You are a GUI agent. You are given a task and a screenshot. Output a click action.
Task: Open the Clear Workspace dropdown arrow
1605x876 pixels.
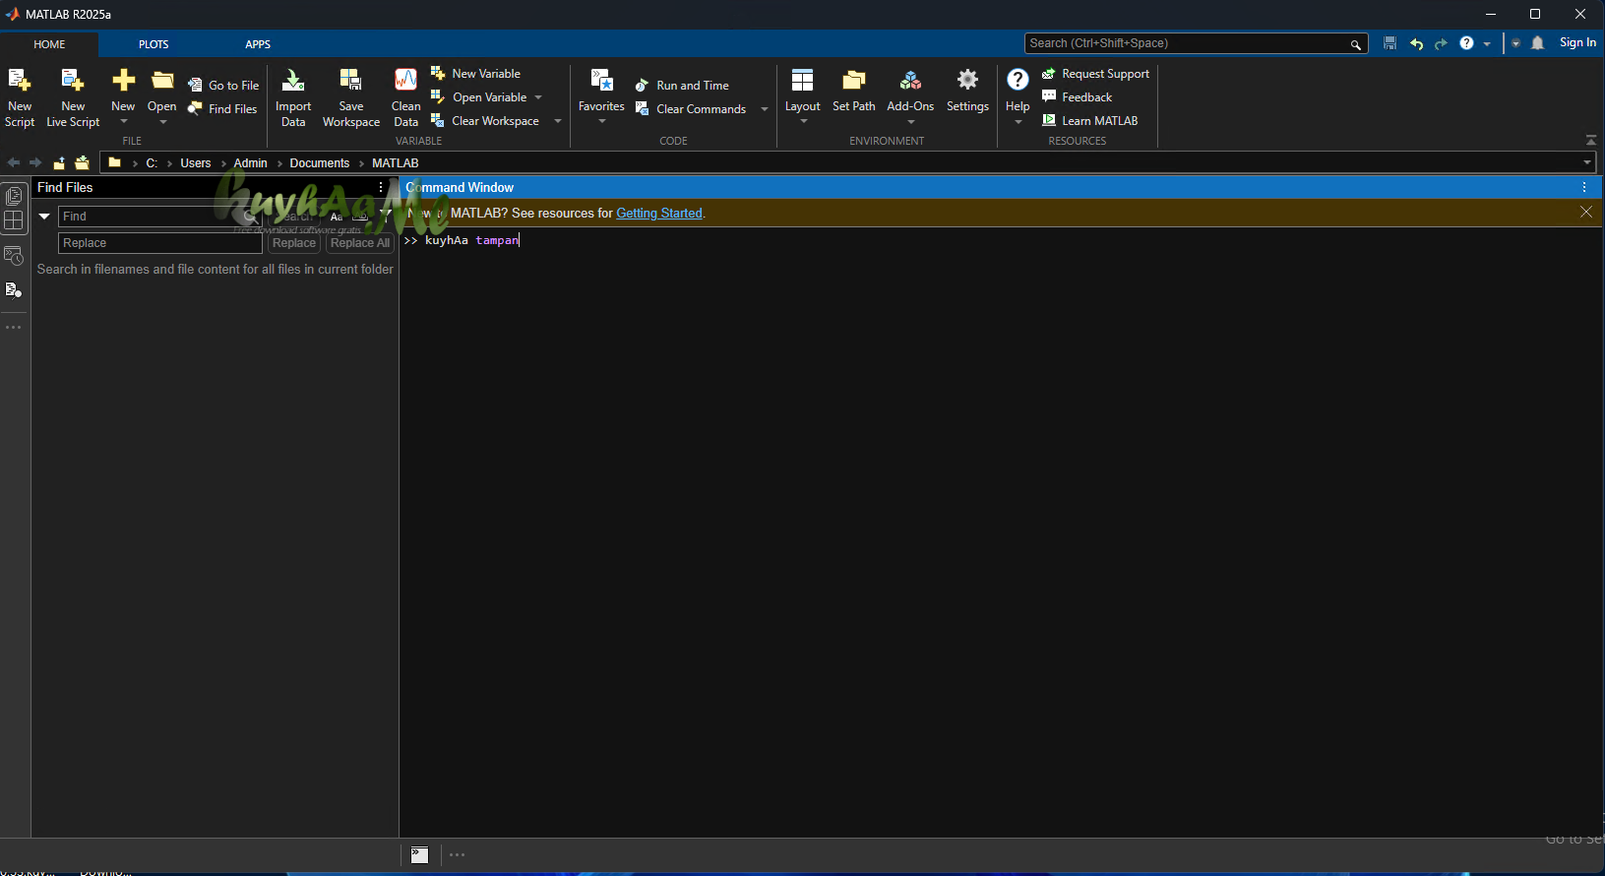tap(558, 121)
